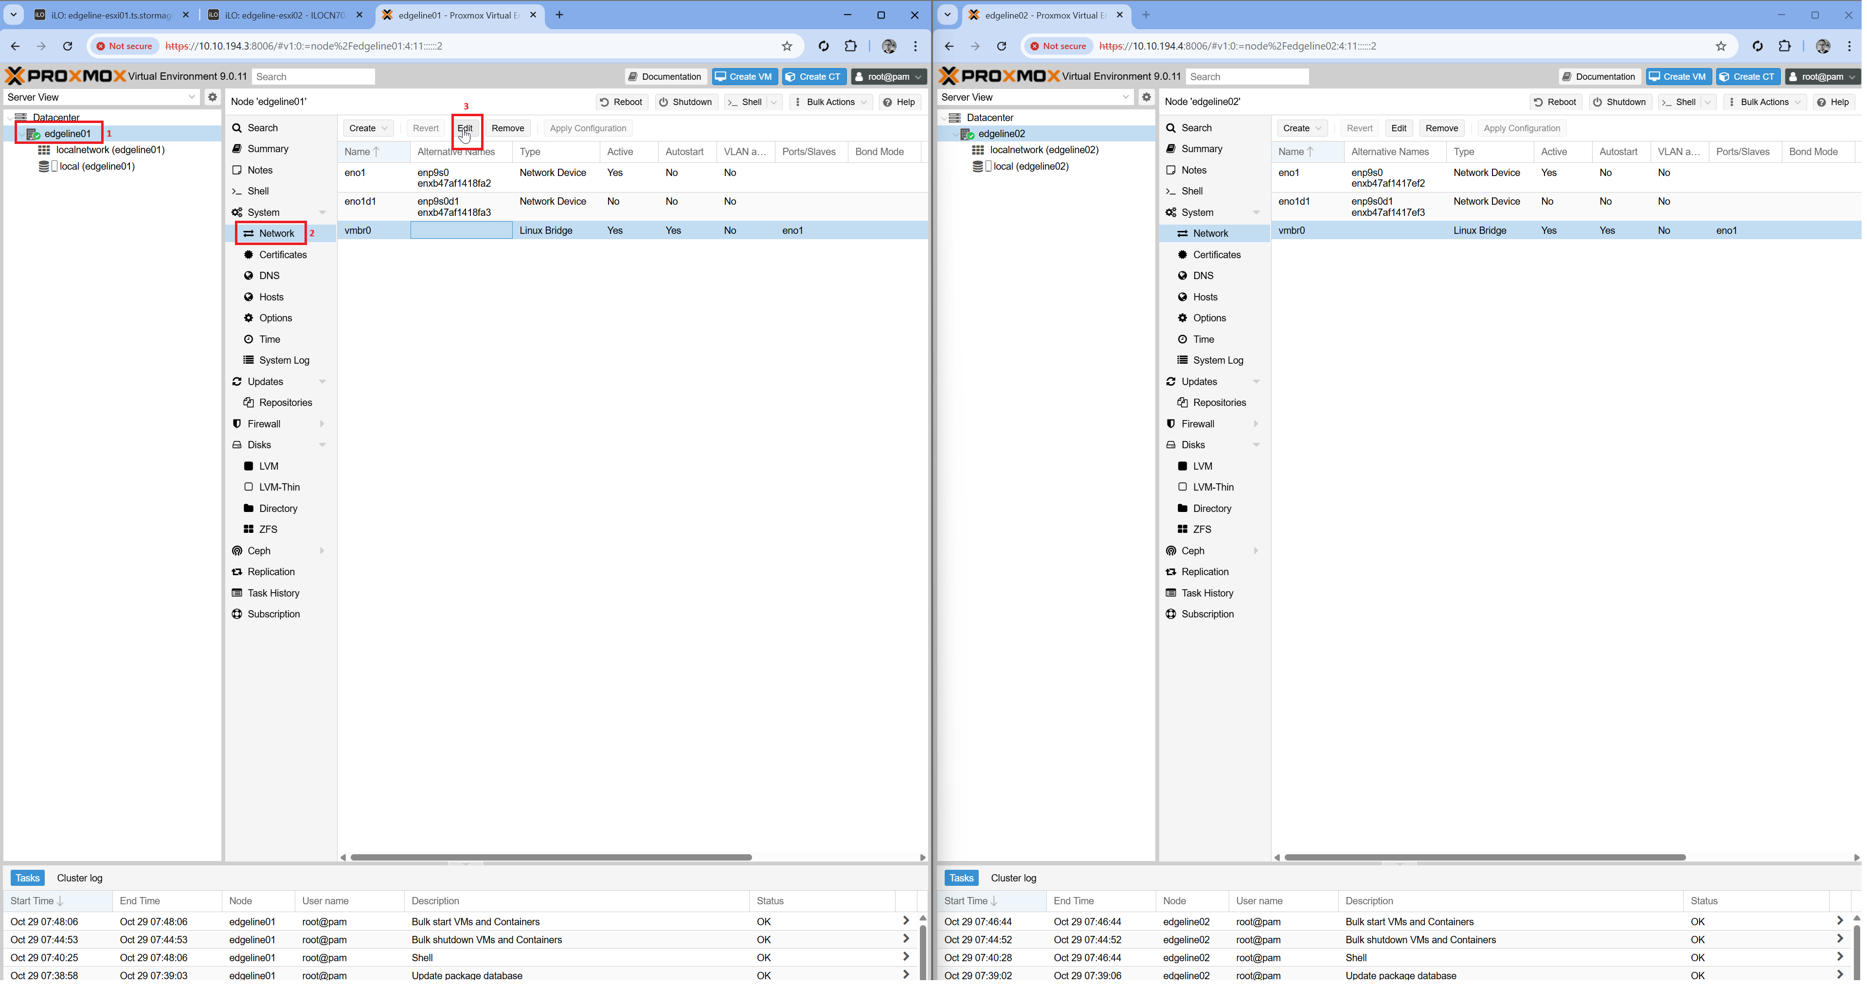Expand Firewall section in edgeline01 menu
Image resolution: width=1867 pixels, height=1003 pixels.
(322, 424)
